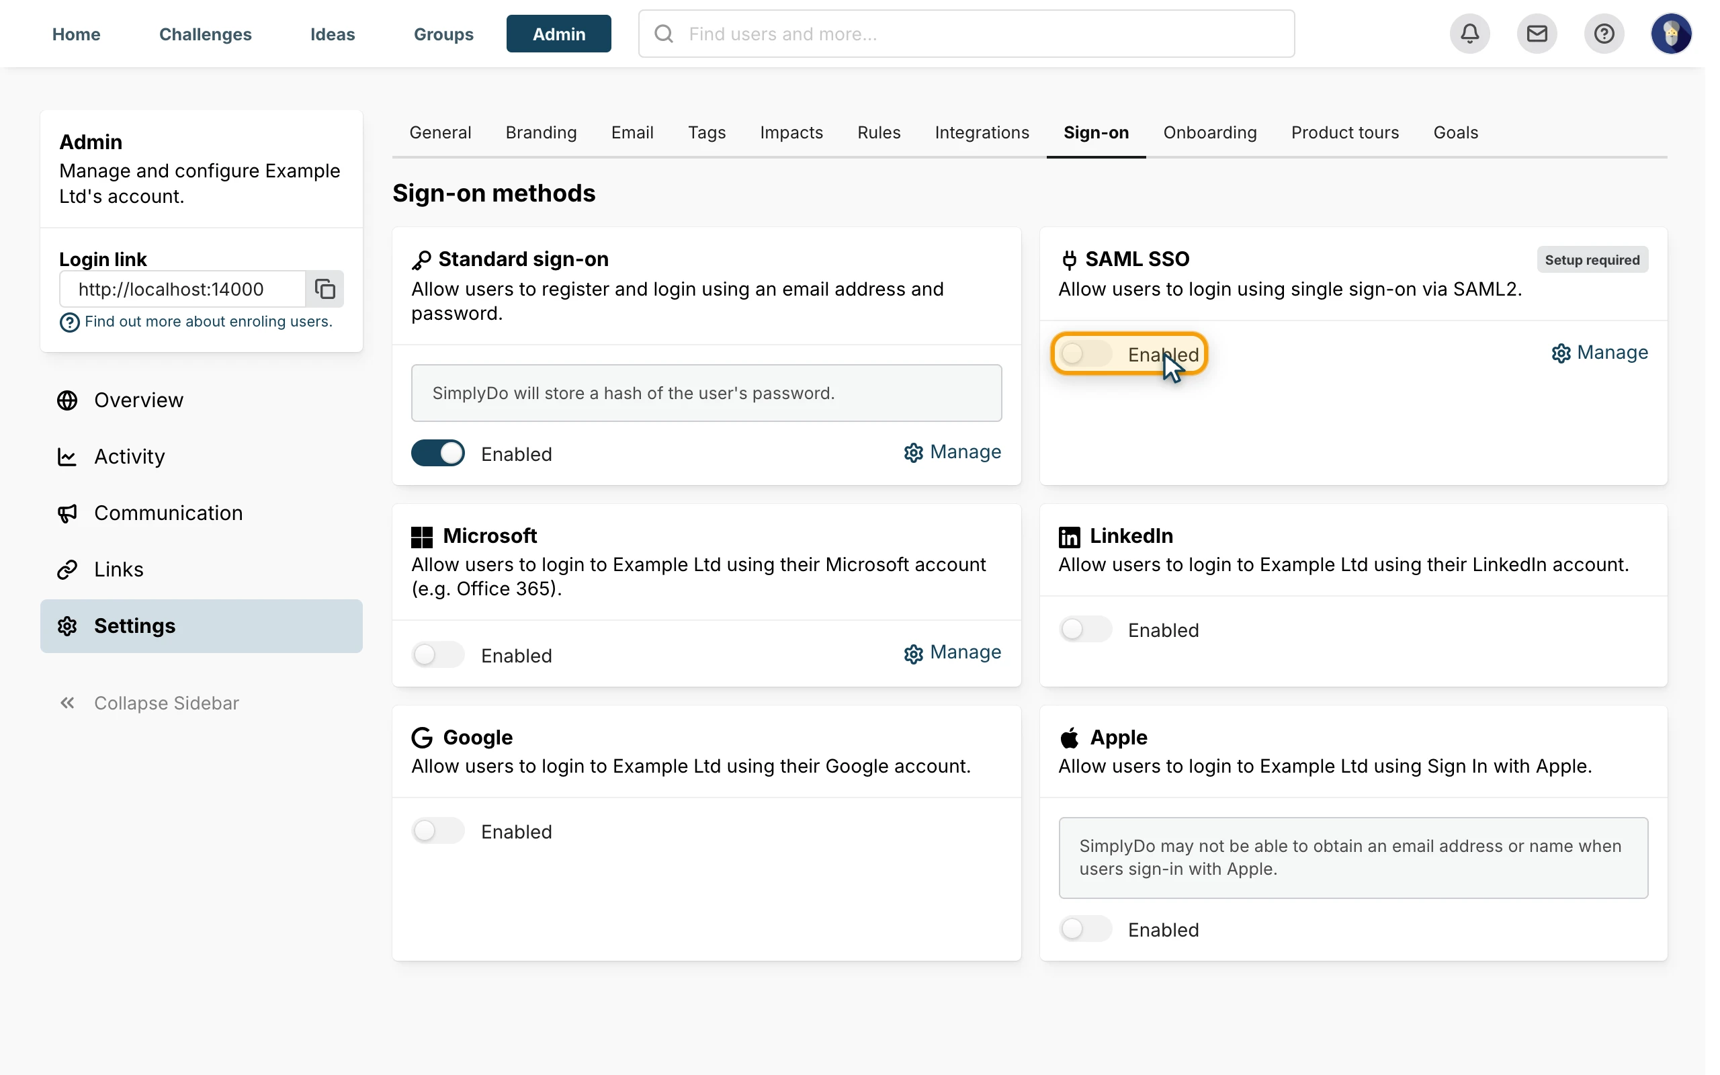Viewport: 1720px width, 1075px height.
Task: Open the messages envelope icon
Action: tap(1537, 34)
